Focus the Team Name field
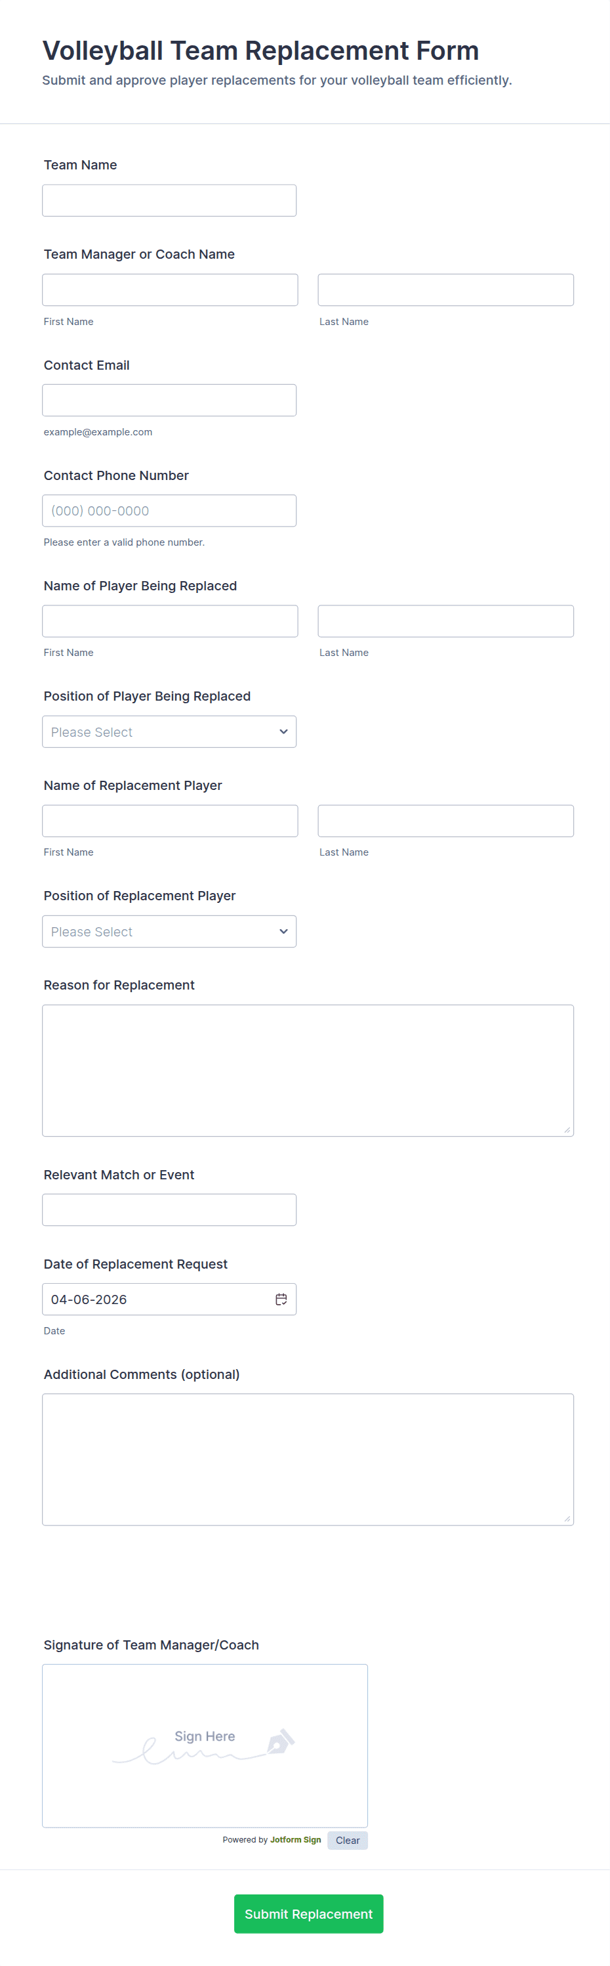Image resolution: width=610 pixels, height=1966 pixels. [169, 201]
